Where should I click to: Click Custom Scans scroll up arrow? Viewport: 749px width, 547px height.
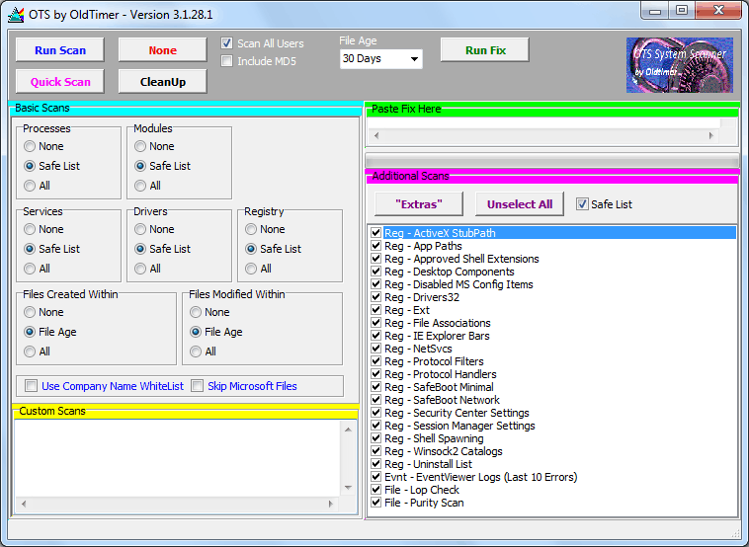coord(348,430)
